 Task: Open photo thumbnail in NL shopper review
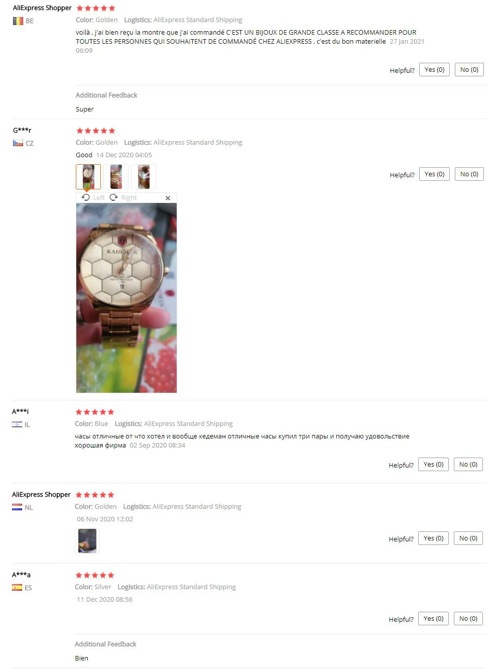pos(87,541)
